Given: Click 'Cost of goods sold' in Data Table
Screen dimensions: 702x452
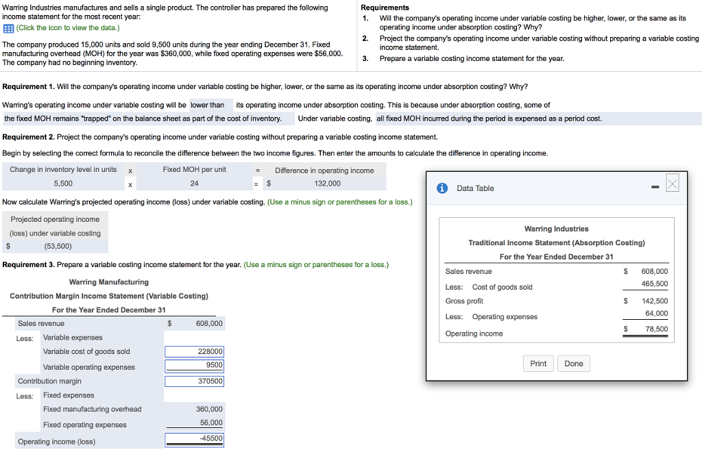Looking at the screenshot, I should [x=503, y=287].
